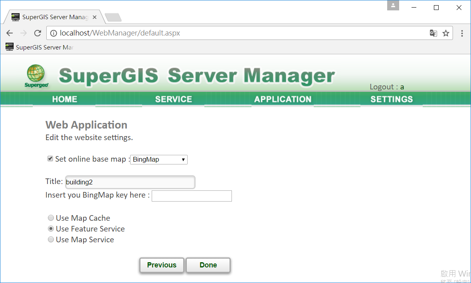The image size is (471, 283).
Task: Click the Chrome user profile icon
Action: (393, 6)
